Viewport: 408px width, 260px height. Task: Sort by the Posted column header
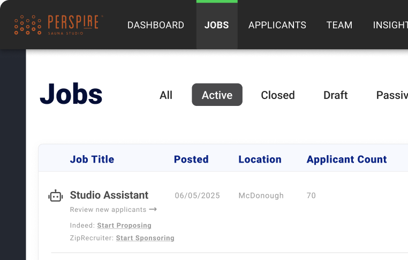[191, 159]
